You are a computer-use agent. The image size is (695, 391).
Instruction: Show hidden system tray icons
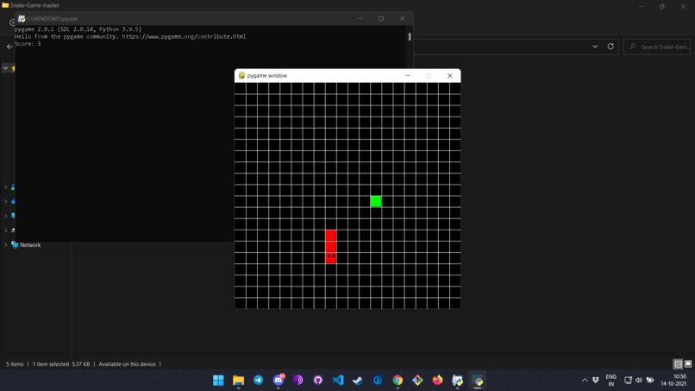point(585,381)
